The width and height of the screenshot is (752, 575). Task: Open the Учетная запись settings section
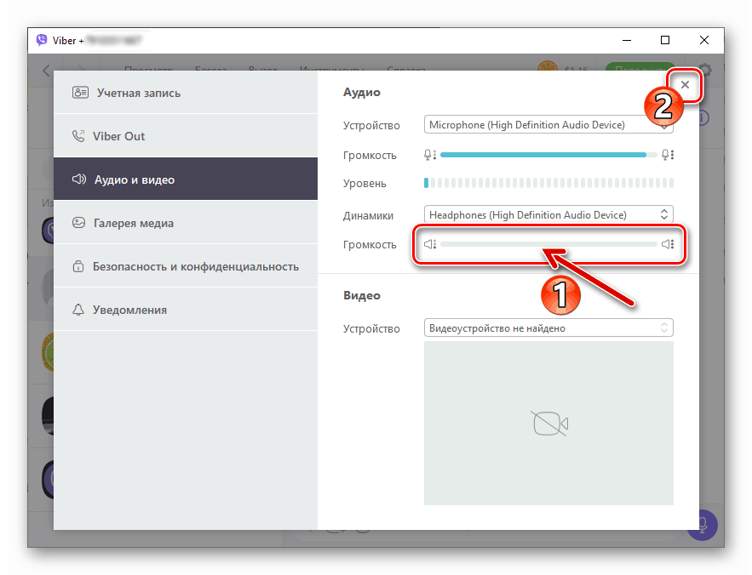click(186, 93)
